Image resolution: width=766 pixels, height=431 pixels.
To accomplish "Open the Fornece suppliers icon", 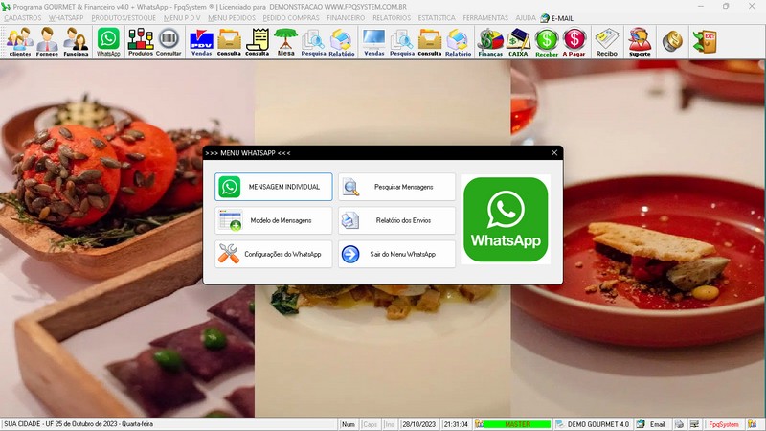I will pyautogui.click(x=47, y=42).
